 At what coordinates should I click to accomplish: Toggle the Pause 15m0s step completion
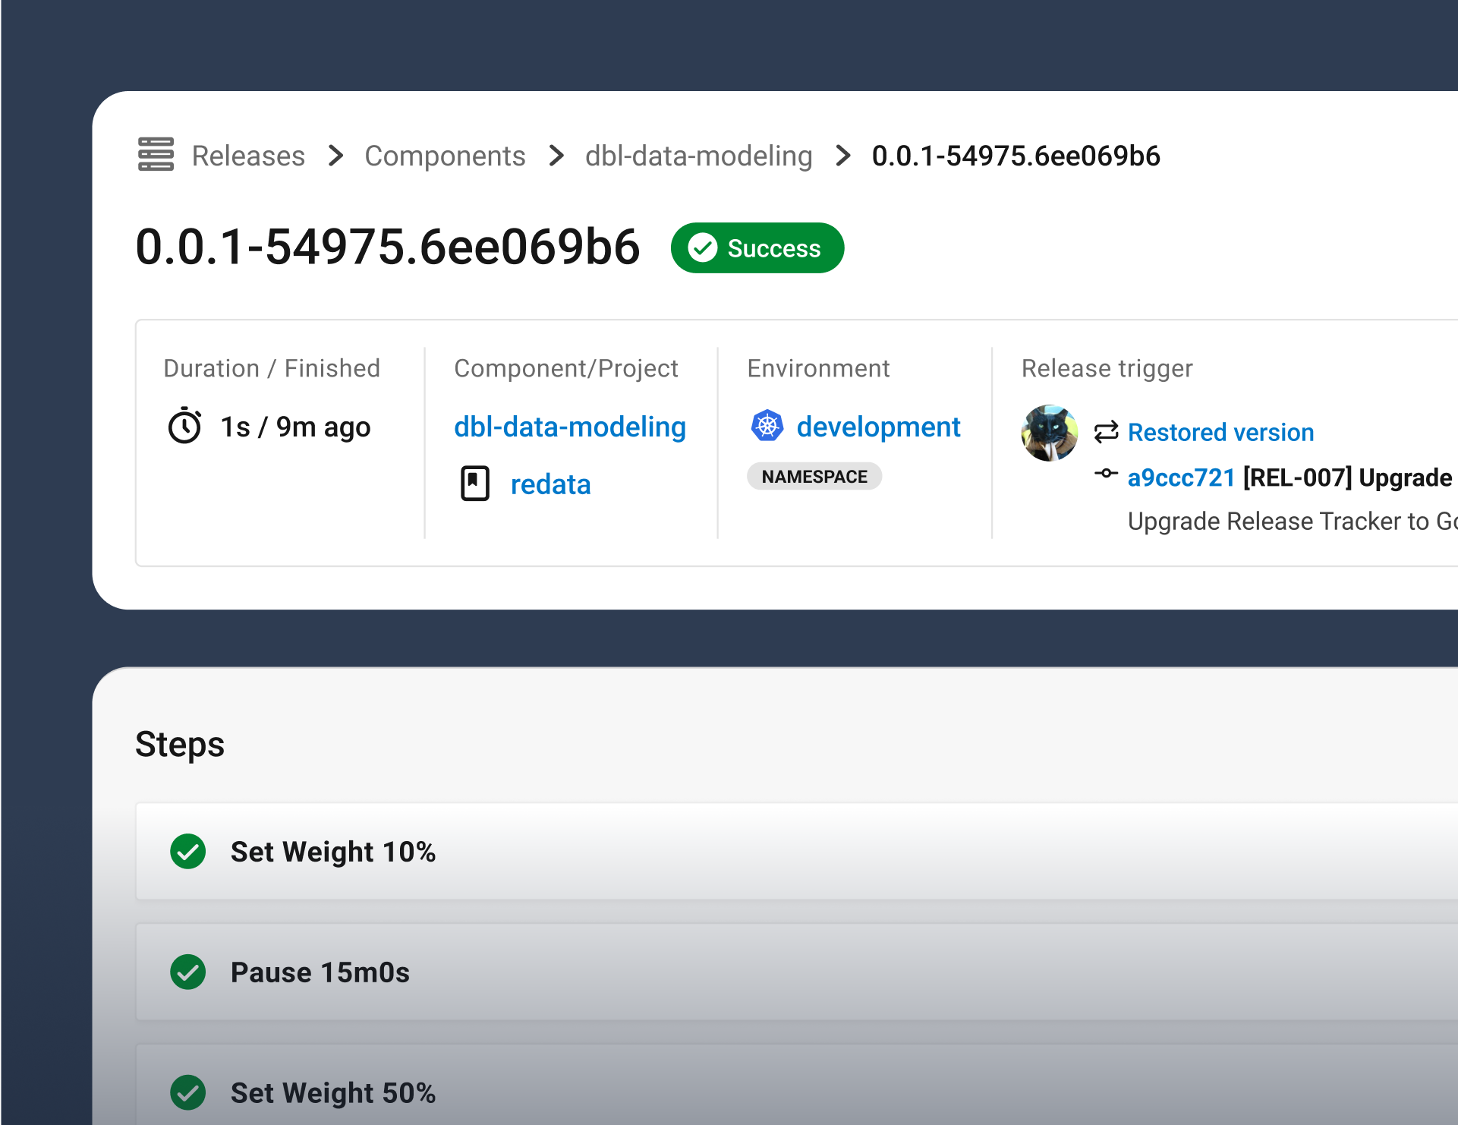pyautogui.click(x=189, y=972)
